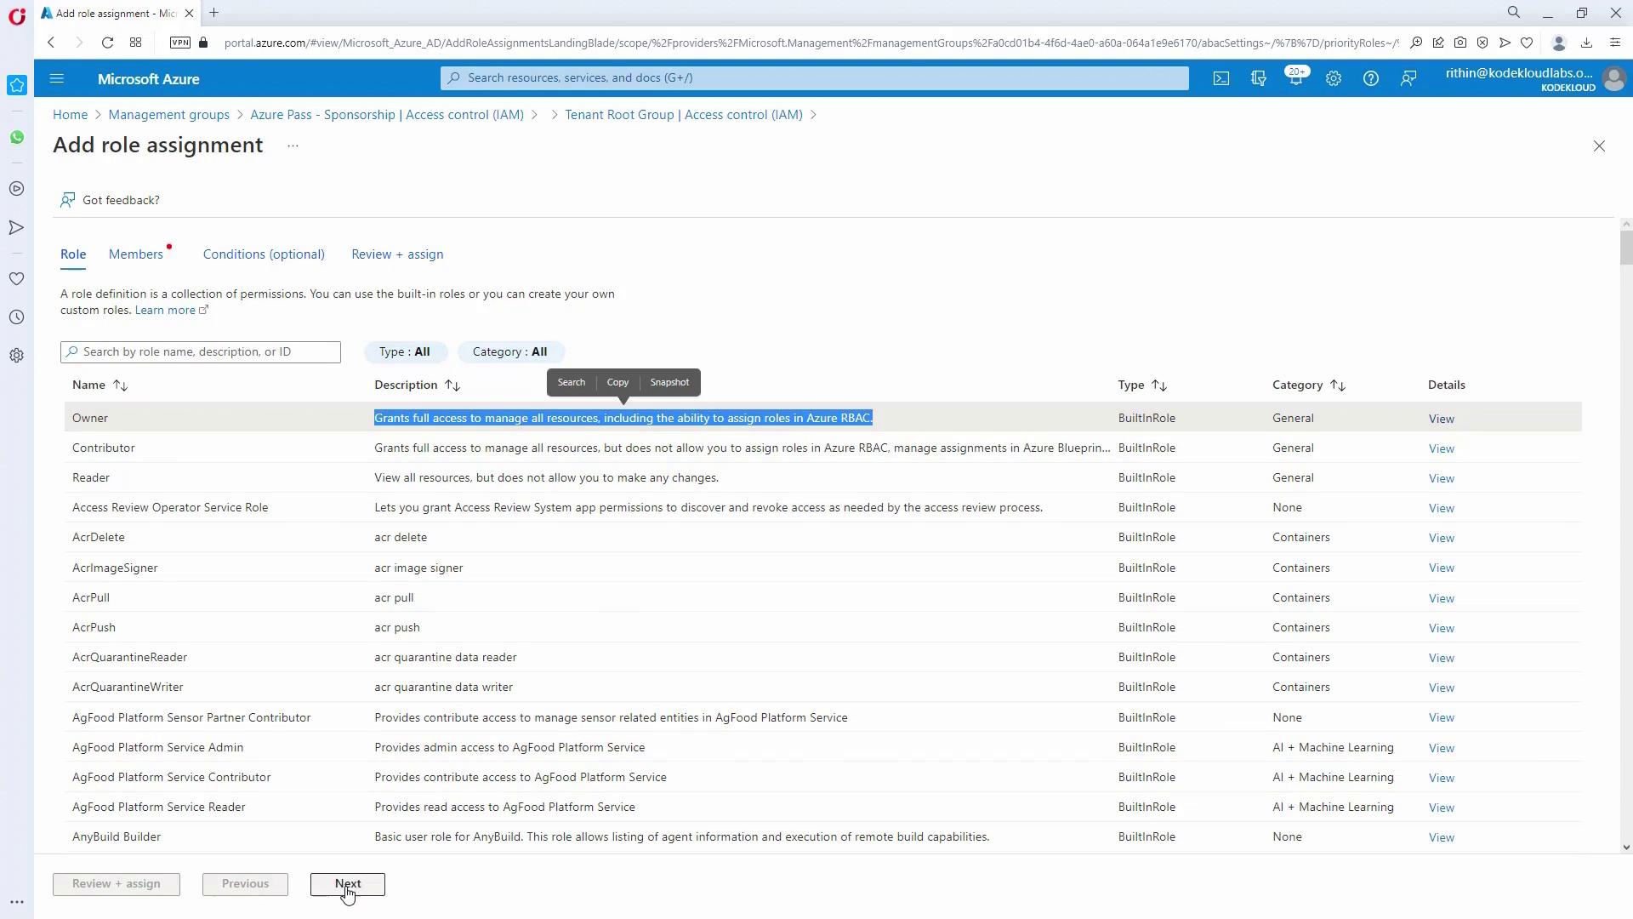View details link for Contributor role
The image size is (1633, 919).
coord(1441,448)
